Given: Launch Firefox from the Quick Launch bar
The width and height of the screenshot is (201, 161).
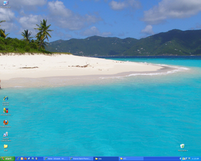Looking at the screenshot, I should coord(25,159).
